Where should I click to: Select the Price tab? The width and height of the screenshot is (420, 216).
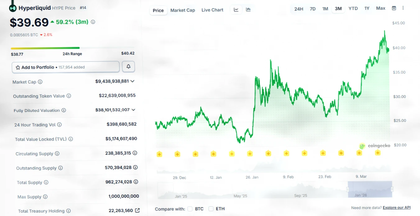coord(158,10)
